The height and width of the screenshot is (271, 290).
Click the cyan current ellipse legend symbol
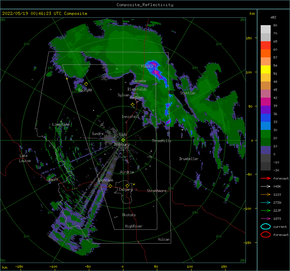(266, 227)
